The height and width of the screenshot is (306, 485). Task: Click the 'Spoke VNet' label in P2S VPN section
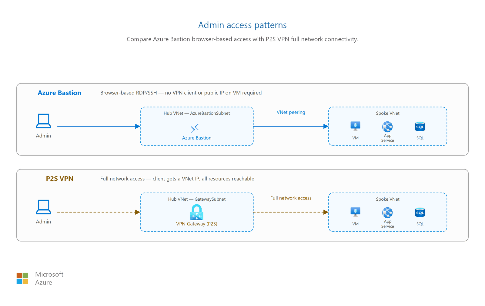coord(388,199)
